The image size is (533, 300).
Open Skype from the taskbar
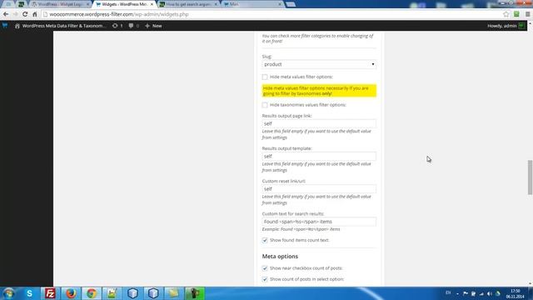(30, 293)
